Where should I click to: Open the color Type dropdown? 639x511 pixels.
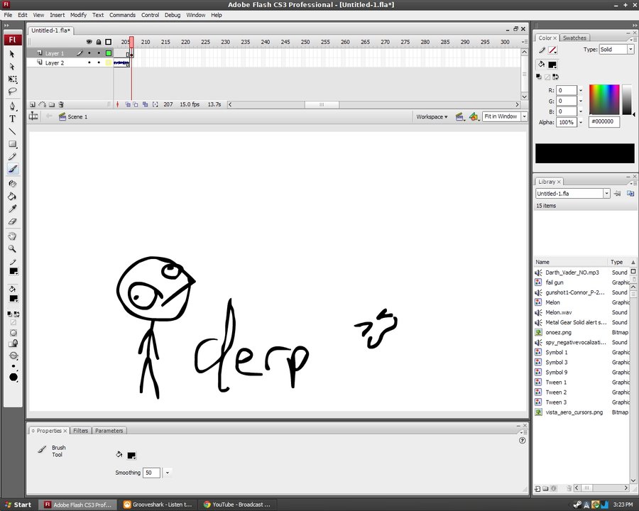616,50
